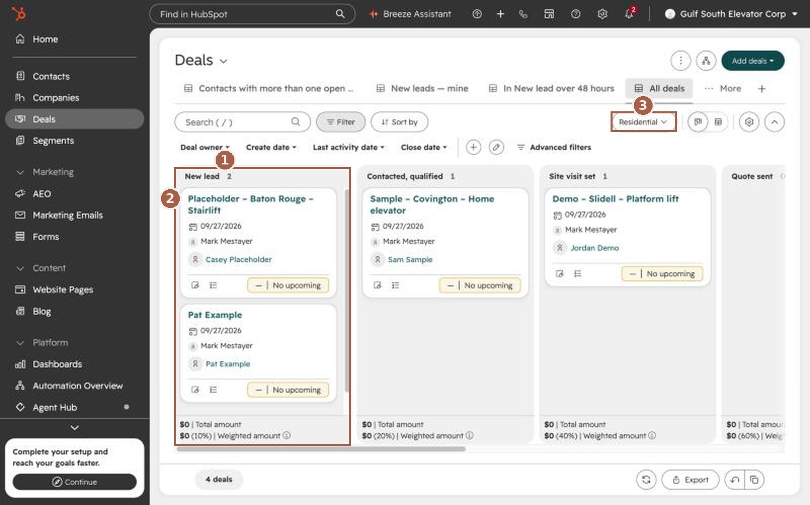
Task: Open Forms in sidebar
Action: coord(74,237)
